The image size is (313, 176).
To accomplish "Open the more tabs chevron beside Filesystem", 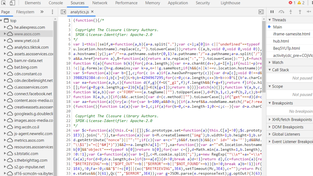I will [42, 12].
